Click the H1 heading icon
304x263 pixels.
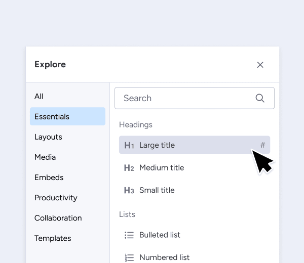(129, 145)
